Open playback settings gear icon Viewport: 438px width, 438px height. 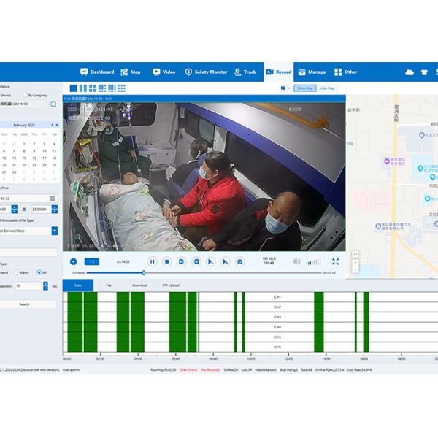click(73, 261)
